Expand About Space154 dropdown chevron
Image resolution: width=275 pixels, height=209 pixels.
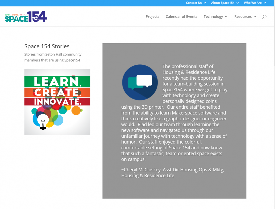click(238, 3)
